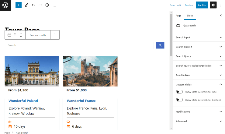
Task: Click the editor vertical scrollbar thumb
Action: (171, 35)
